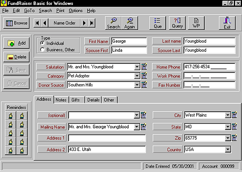The height and width of the screenshot is (172, 242).
Task: Jump to last record arrow
Action: 92,23
